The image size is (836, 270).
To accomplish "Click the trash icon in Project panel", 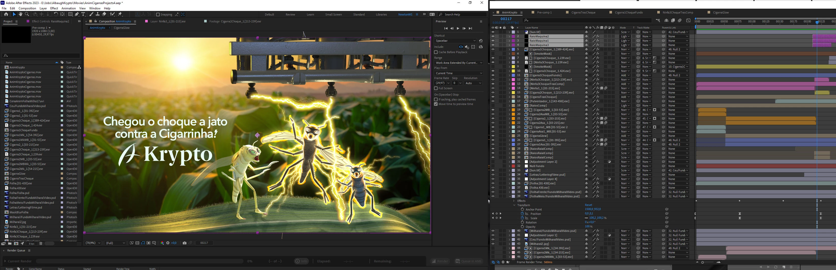I will pos(41,243).
